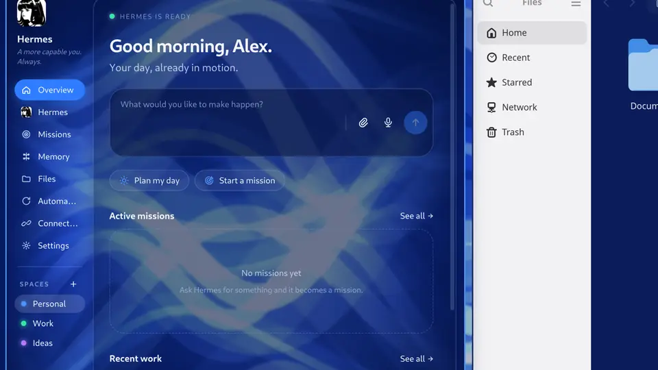Click the Settings gear icon

tap(26, 245)
